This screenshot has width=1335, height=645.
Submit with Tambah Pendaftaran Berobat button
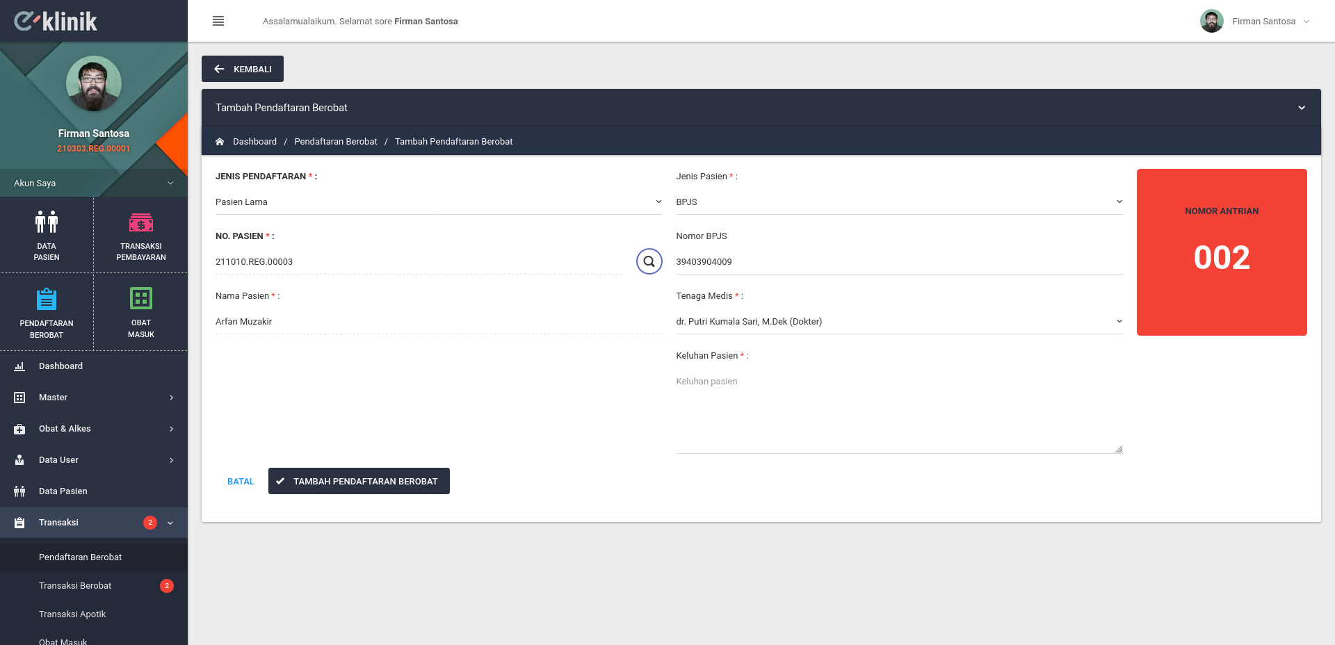tap(359, 481)
